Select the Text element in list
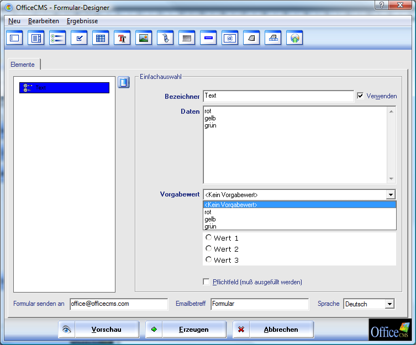 tap(64, 88)
